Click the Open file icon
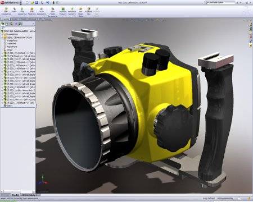Image resolution: width=253 pixels, height=202 pixels. click(x=33, y=3)
